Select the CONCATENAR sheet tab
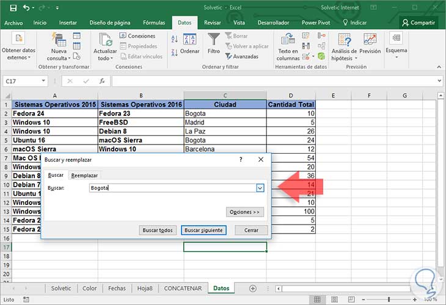This screenshot has width=446, height=305. [x=183, y=289]
